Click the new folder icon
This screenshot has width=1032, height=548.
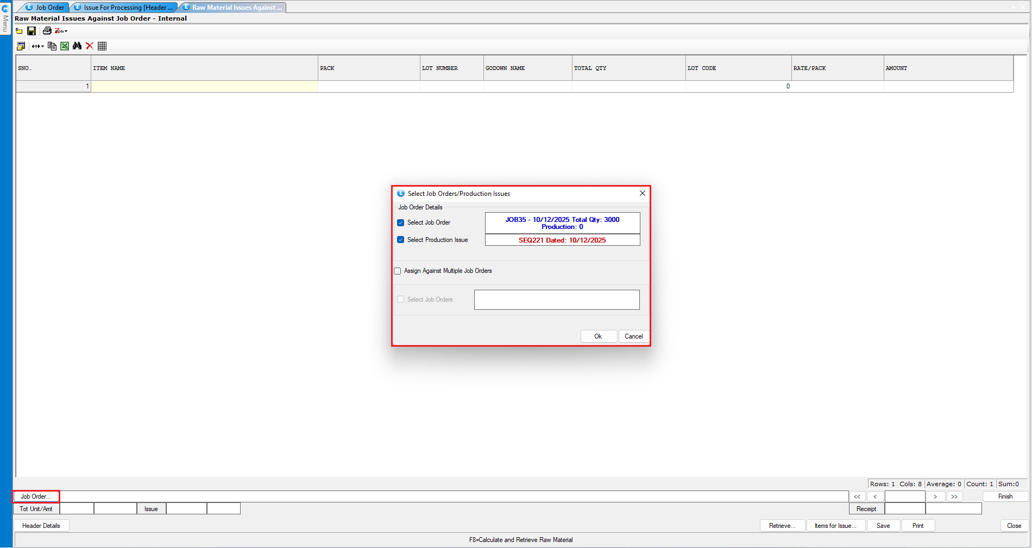point(19,31)
